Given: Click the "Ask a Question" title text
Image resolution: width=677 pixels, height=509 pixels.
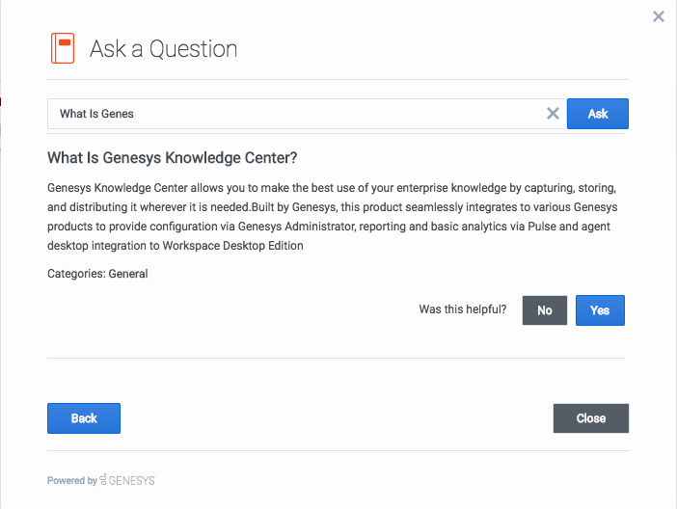Looking at the screenshot, I should 164,48.
